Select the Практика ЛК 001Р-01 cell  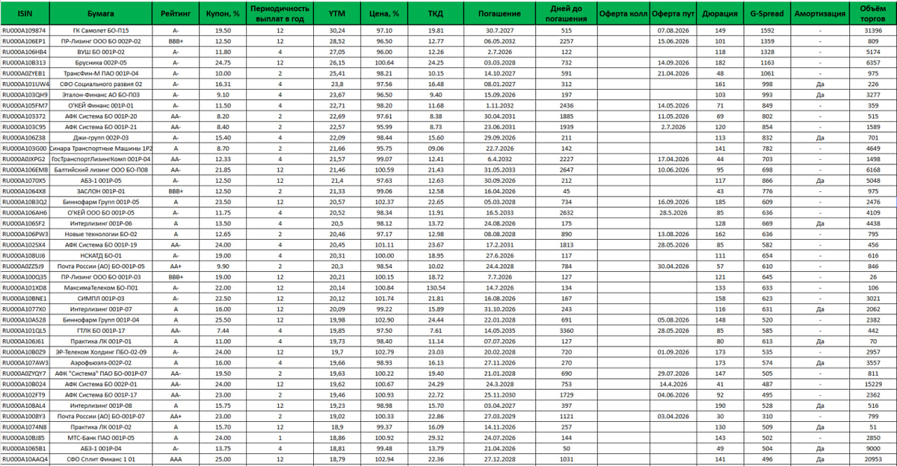101,342
